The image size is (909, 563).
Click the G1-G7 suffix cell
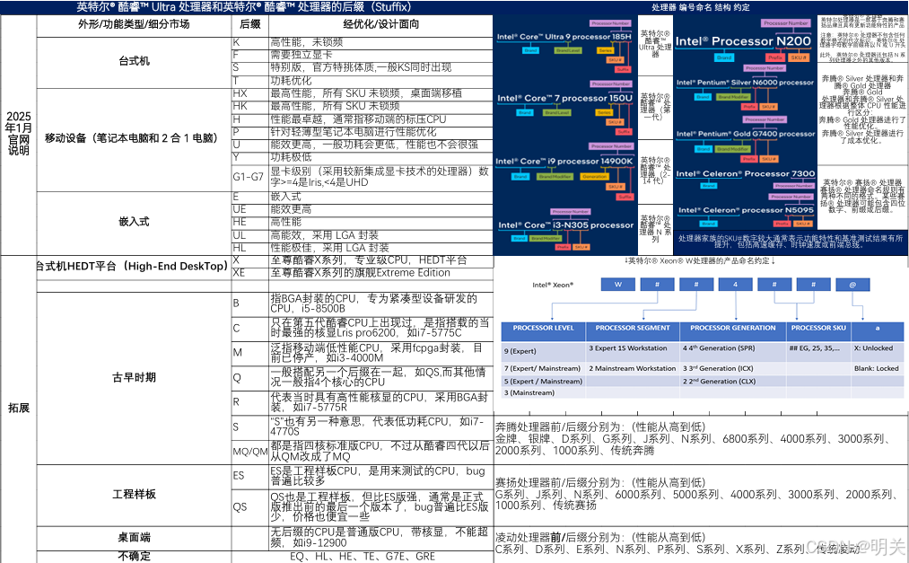pyautogui.click(x=249, y=178)
